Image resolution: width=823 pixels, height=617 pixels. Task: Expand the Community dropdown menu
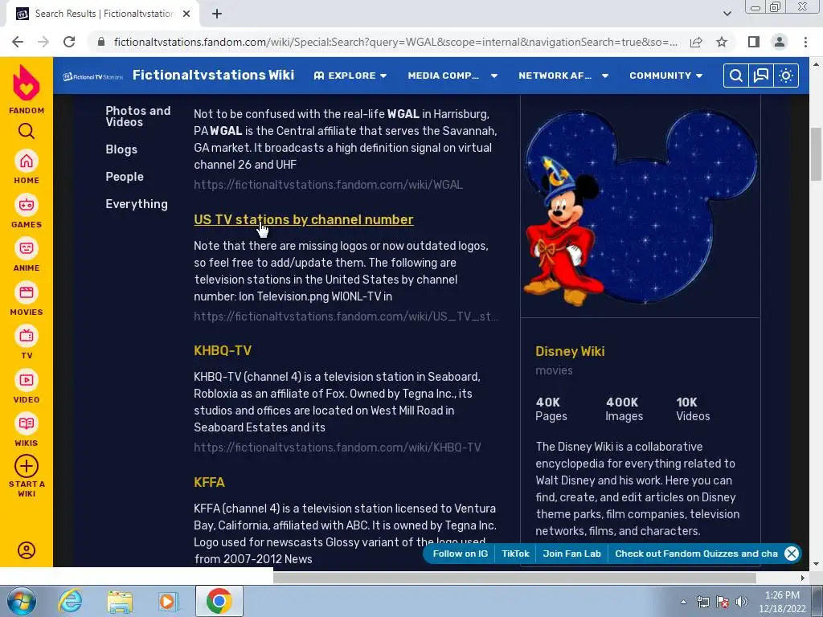(666, 76)
